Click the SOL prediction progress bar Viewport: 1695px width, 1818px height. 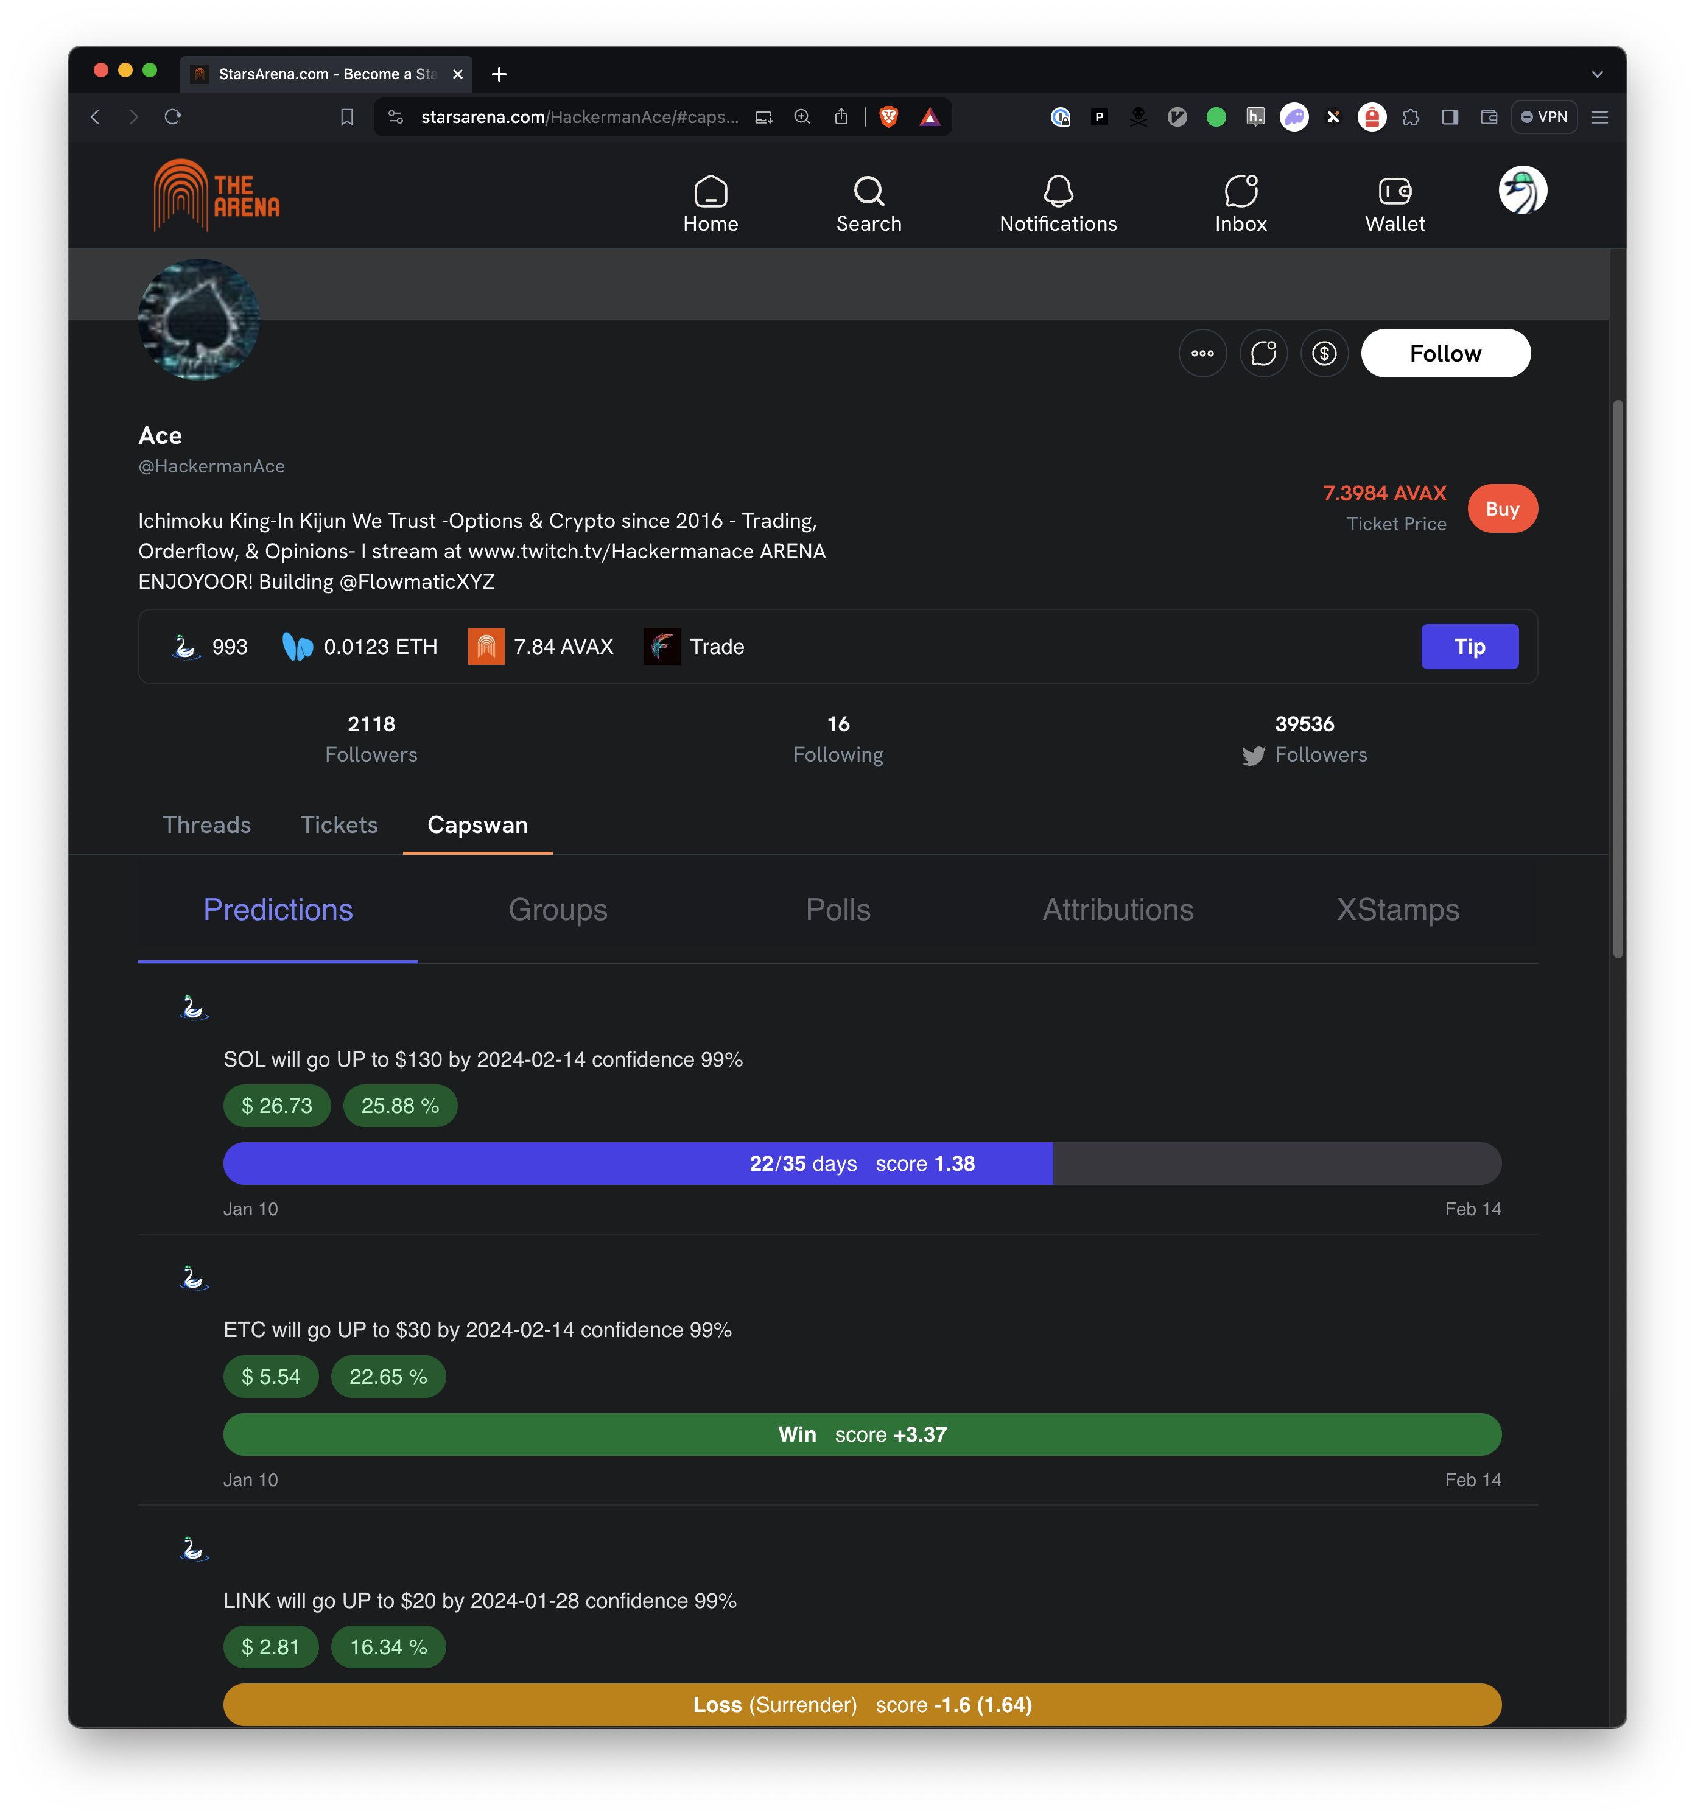pos(862,1163)
